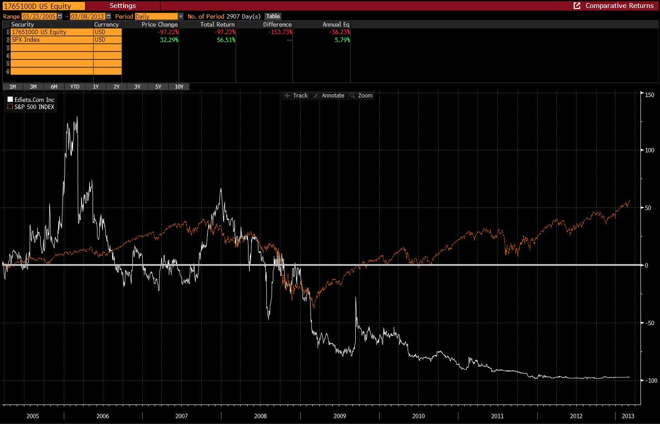Select the 10Y range tab
This screenshot has width=660, height=424.
point(179,87)
